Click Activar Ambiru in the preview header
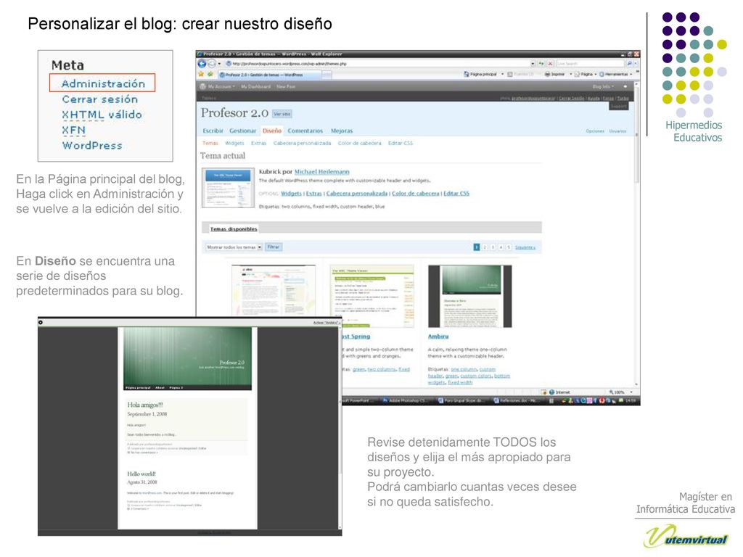The height and width of the screenshot is (557, 743). [326, 323]
